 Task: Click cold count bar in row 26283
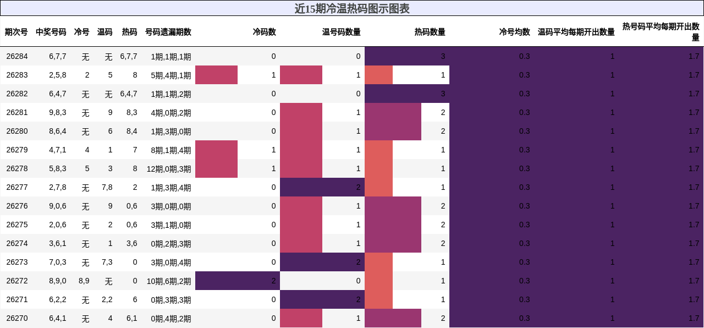pos(216,75)
